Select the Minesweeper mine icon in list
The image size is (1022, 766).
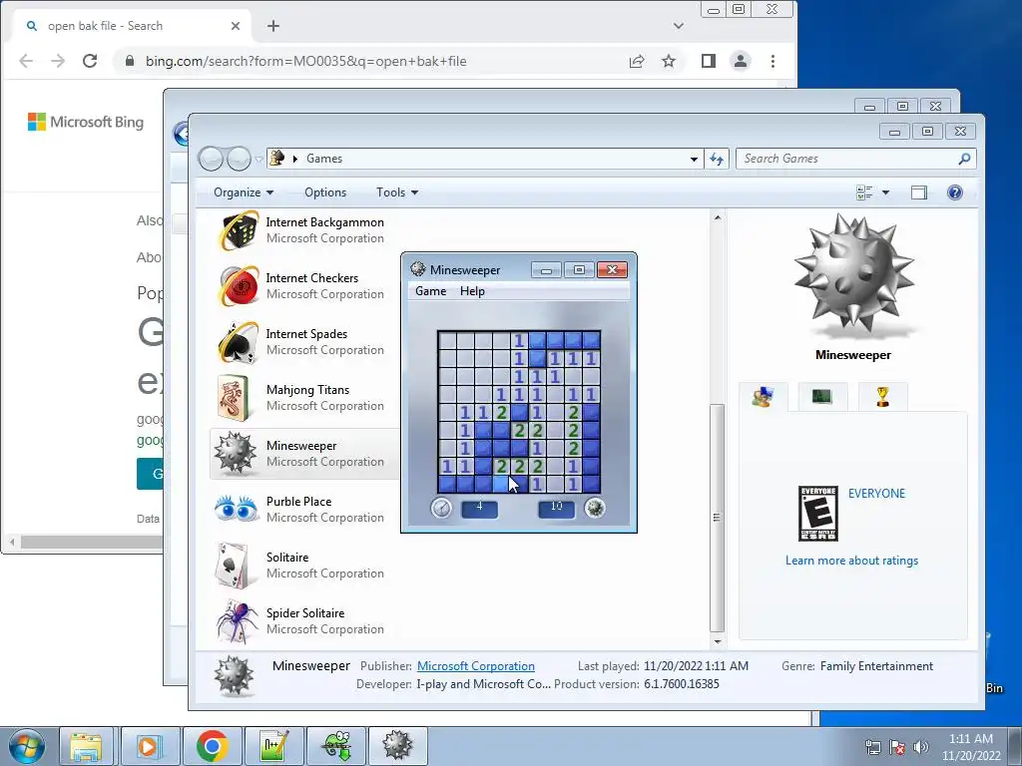[235, 454]
